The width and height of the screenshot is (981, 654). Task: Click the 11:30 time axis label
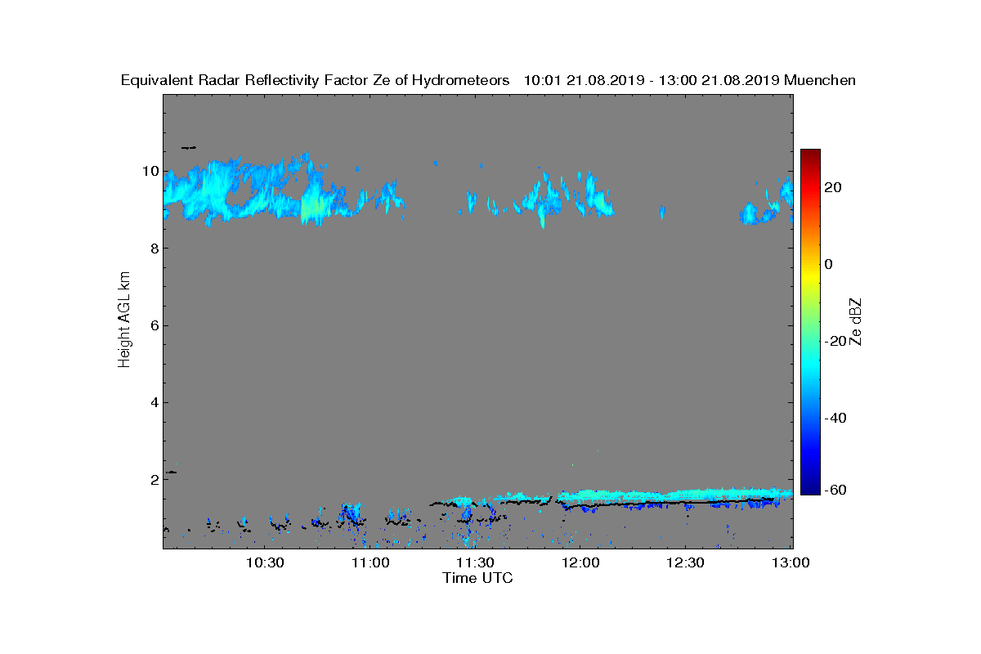tap(475, 562)
